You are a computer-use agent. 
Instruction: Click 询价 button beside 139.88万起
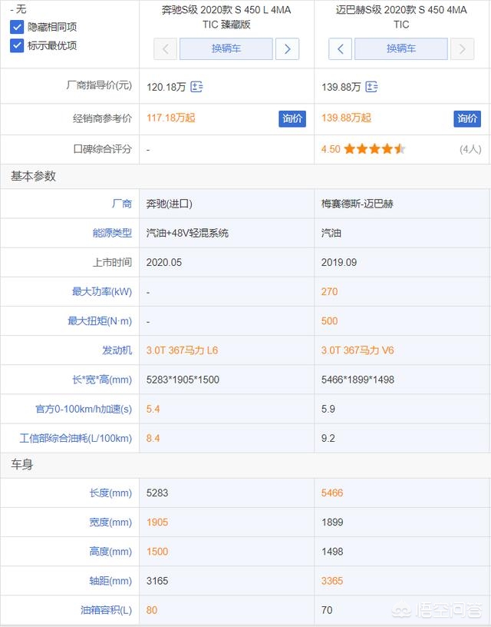(467, 119)
